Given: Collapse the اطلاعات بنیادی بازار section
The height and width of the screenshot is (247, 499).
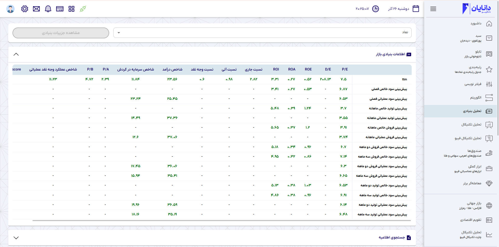Looking at the screenshot, I should (16, 54).
